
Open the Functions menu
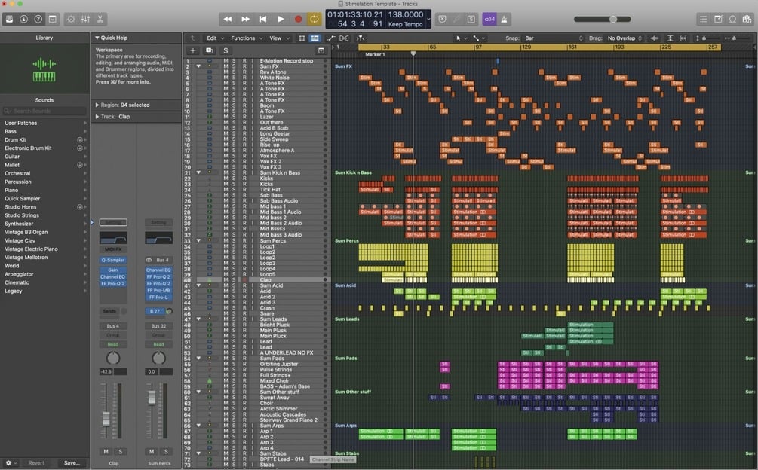(247, 38)
